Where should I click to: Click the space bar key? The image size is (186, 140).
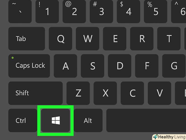(146, 120)
